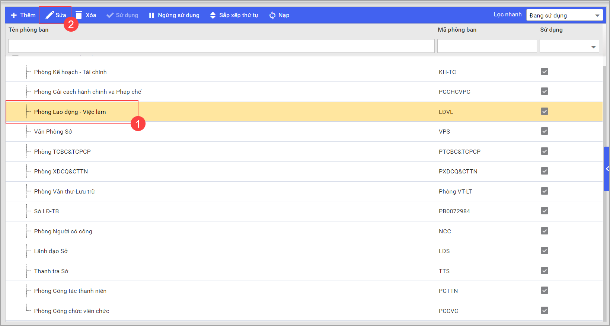Toggle checkbox for Phòng Kế hoạch - Tài chính
The height and width of the screenshot is (326, 610).
coord(544,71)
